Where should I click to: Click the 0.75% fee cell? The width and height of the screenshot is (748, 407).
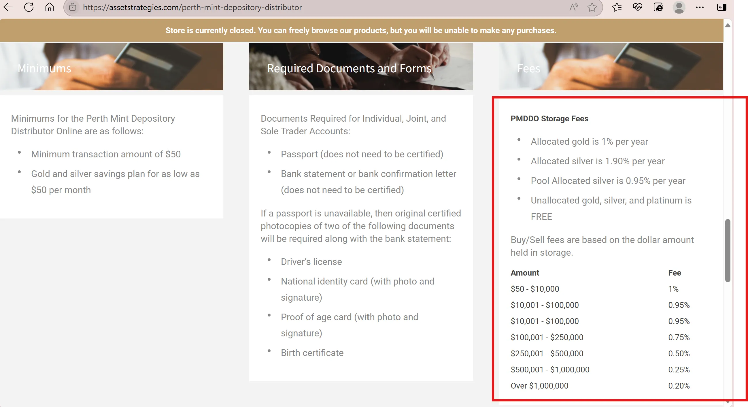(x=679, y=337)
